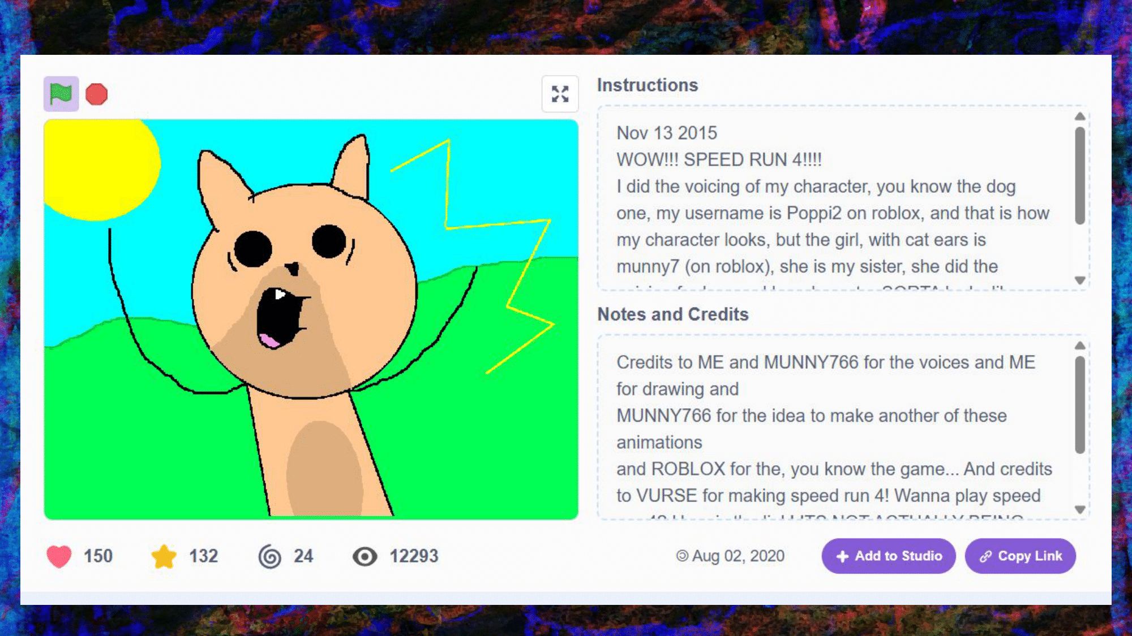Stop the project with the red stop sign
Screen dimensions: 1132x636
pos(97,94)
